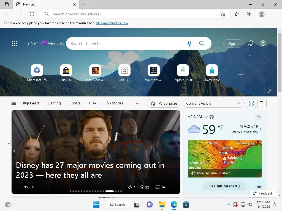282x211 pixels.
Task: Open a new tab with plus button
Action: (x=84, y=4)
